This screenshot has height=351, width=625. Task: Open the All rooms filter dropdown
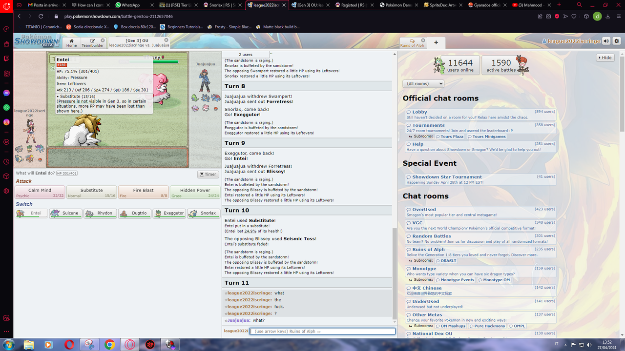423,84
